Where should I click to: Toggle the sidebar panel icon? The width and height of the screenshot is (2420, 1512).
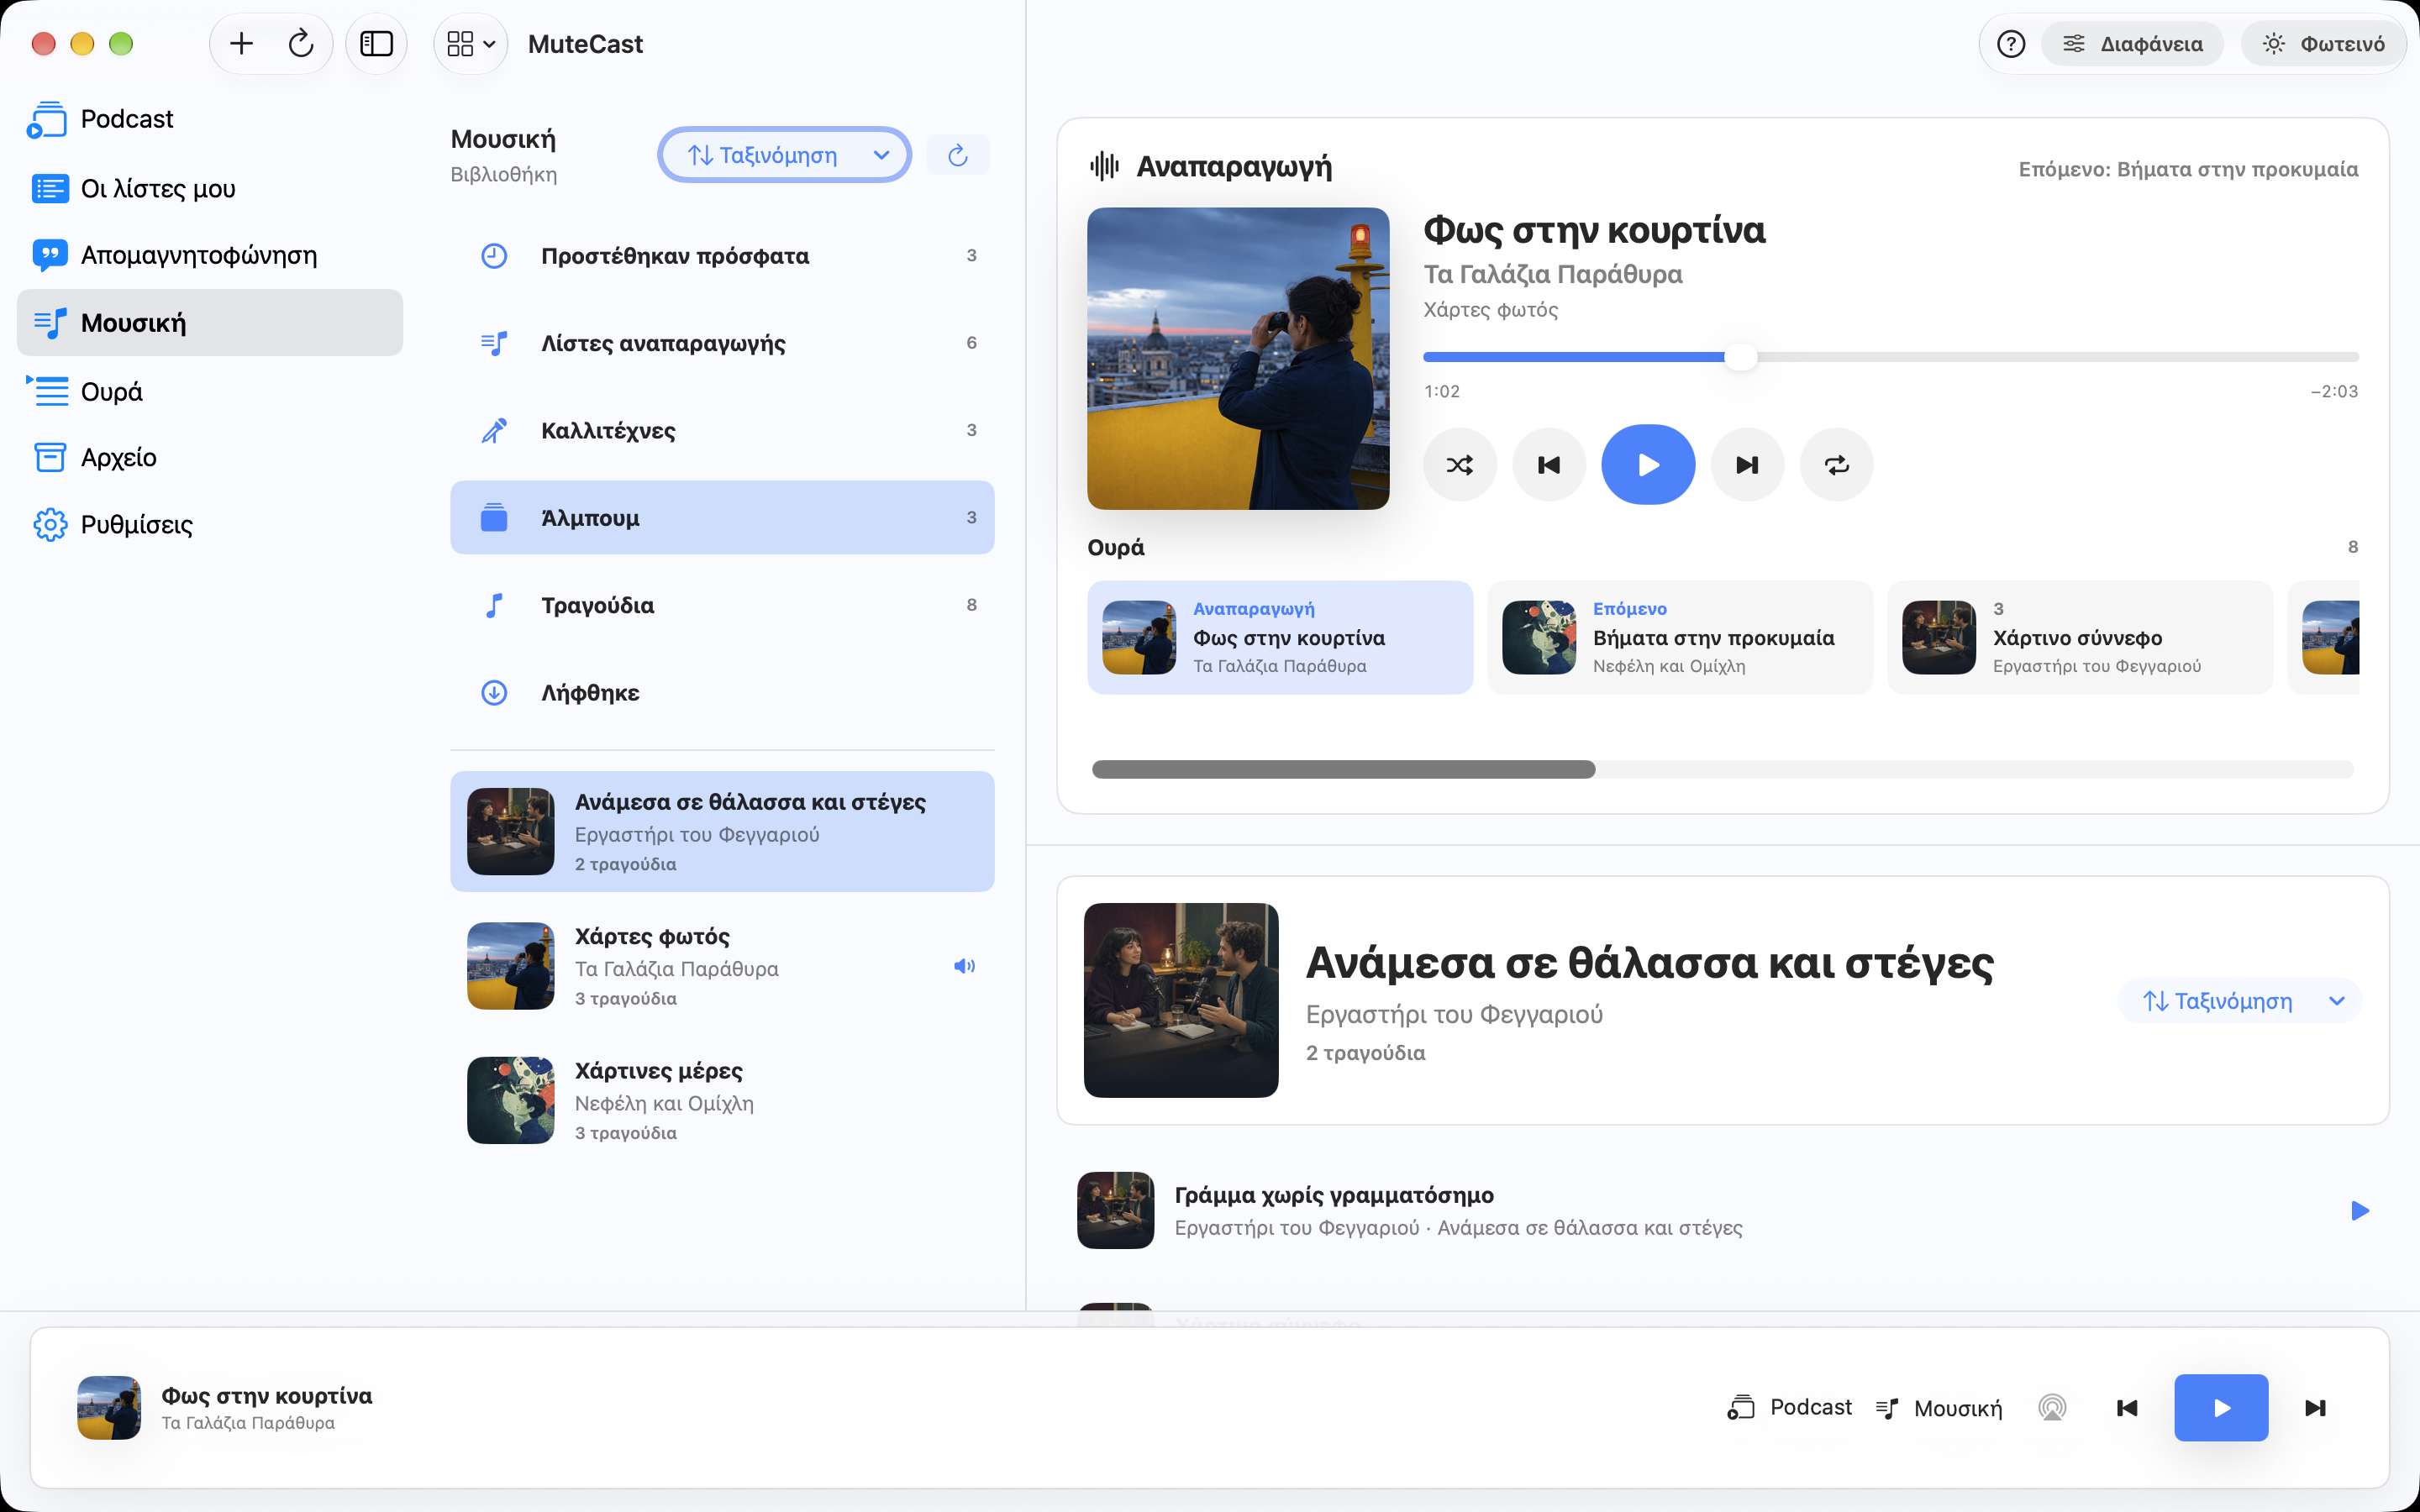click(376, 44)
